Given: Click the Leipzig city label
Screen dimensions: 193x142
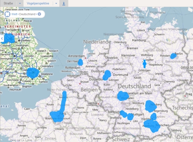Looking at the screenshot, I should [159, 74].
